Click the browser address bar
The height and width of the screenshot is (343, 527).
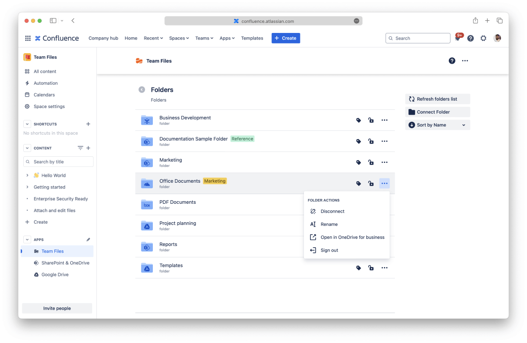pyautogui.click(x=263, y=21)
